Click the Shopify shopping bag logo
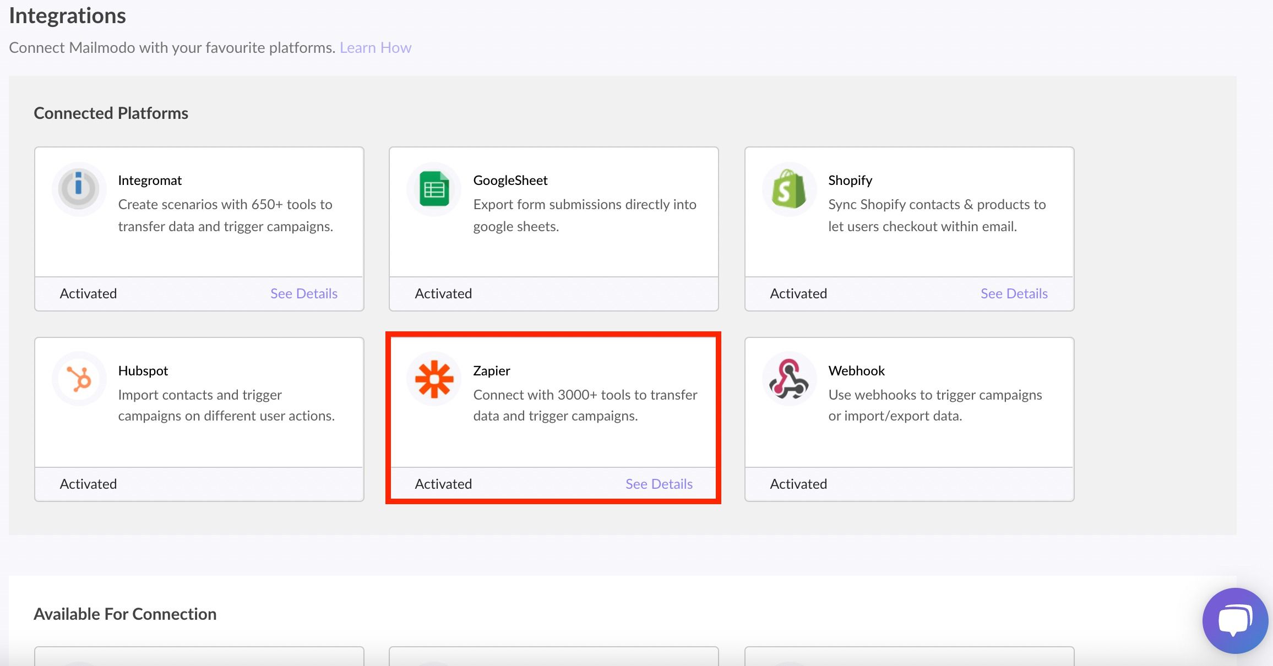 (x=789, y=189)
